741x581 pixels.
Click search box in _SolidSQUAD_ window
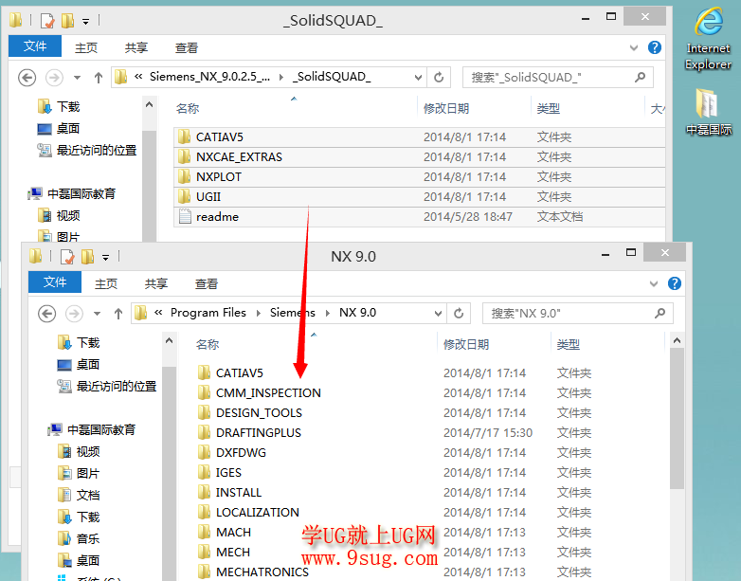[558, 78]
